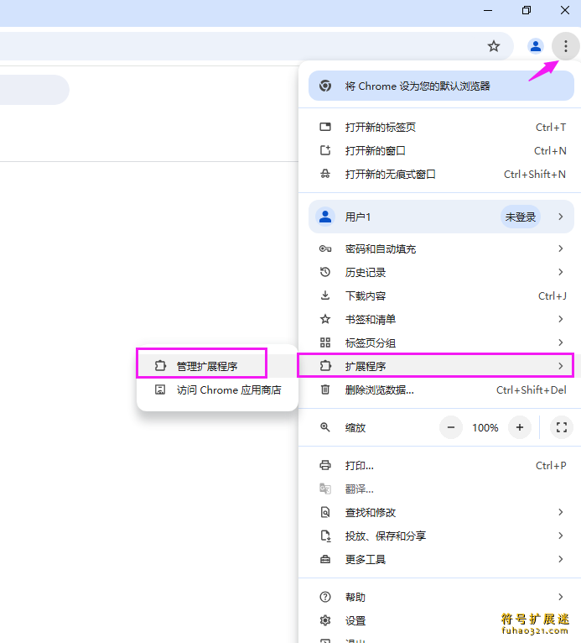This screenshot has width=581, height=643.
Task: Click the printer icon
Action: pyautogui.click(x=325, y=465)
